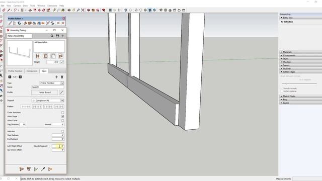
Task: Click fourth assembly option icon under description
Action: (60, 56)
